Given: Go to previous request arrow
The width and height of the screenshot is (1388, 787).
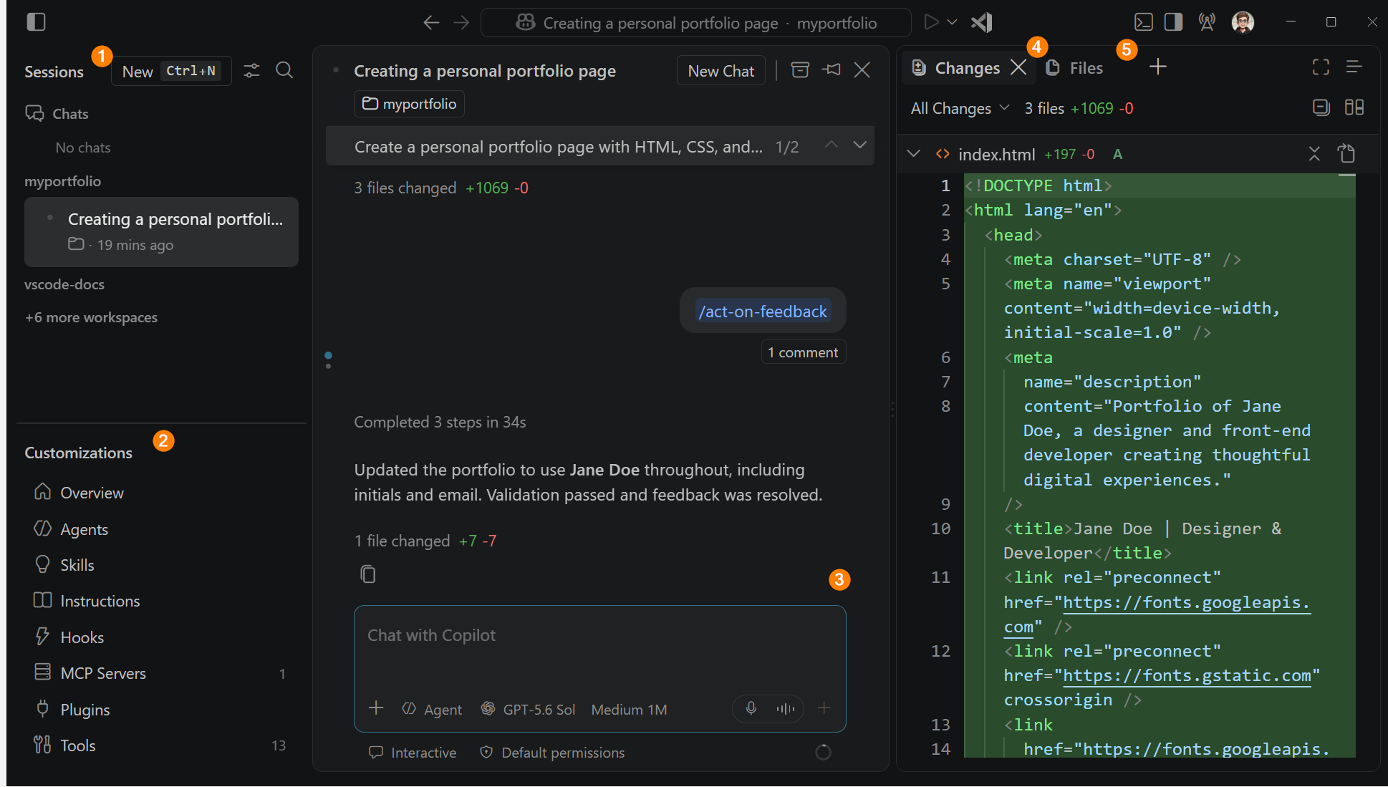Looking at the screenshot, I should [832, 145].
